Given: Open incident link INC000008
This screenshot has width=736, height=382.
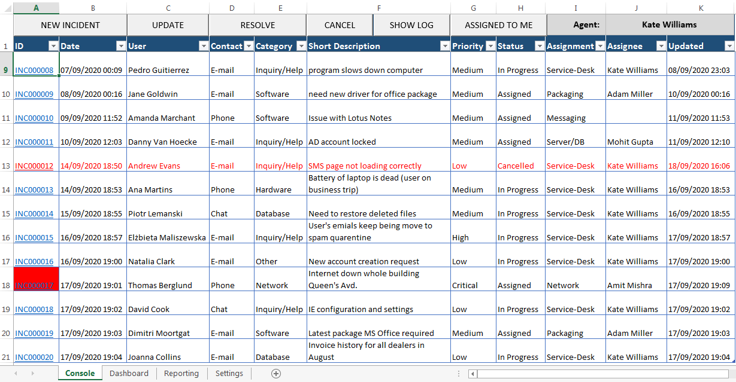Looking at the screenshot, I should (x=32, y=70).
